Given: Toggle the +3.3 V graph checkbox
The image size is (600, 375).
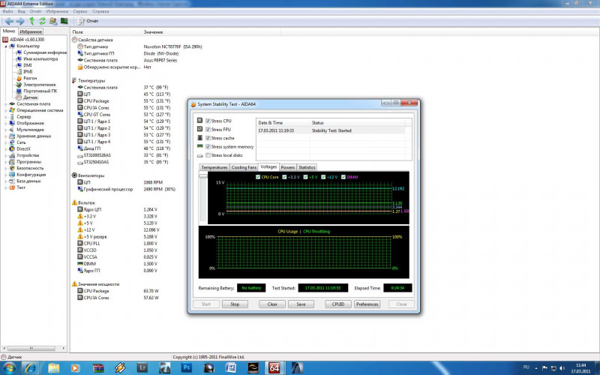Looking at the screenshot, I should click(284, 177).
